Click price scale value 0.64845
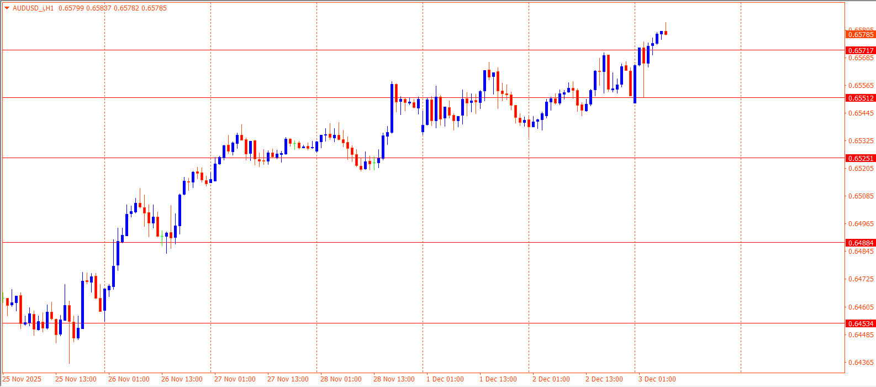This screenshot has height=387, width=876. (861, 252)
